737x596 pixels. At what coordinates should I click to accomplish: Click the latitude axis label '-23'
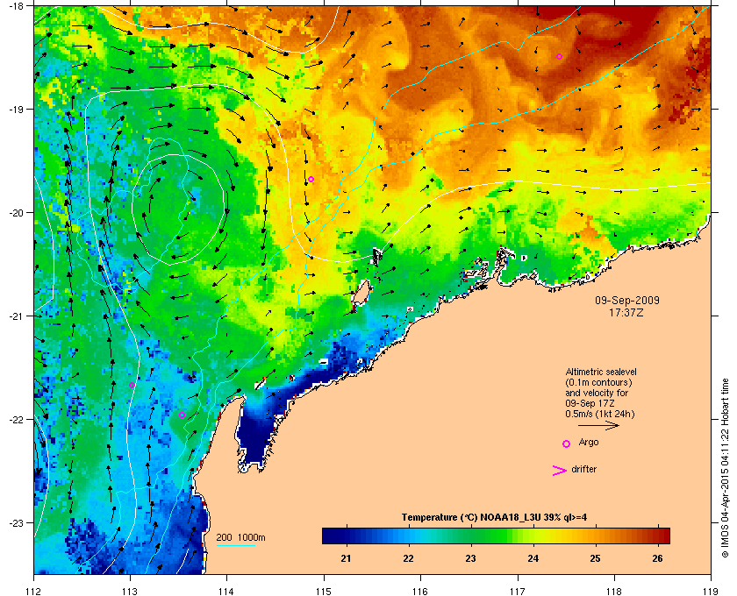[16, 522]
